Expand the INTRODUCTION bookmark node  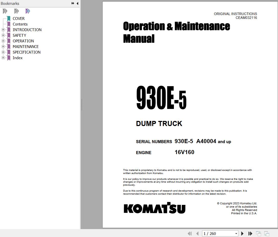3,30
